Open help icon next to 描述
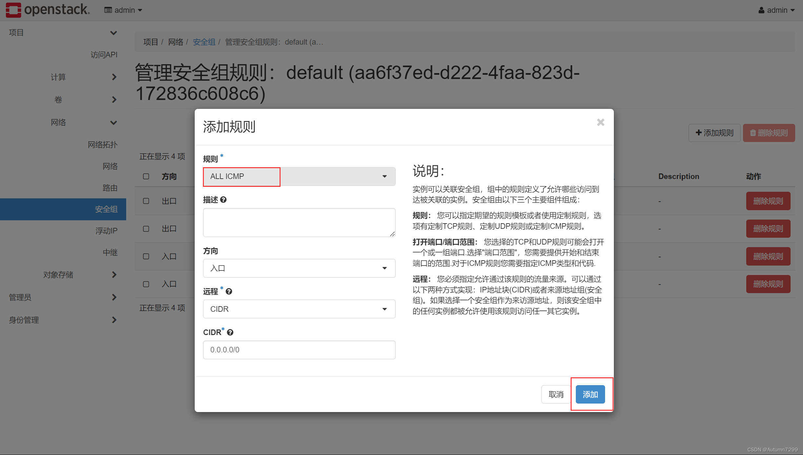Screen dimensions: 803x455 tap(223, 200)
